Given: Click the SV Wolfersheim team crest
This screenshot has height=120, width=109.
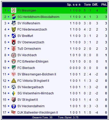Looking at the screenshot, I should point(14,23).
